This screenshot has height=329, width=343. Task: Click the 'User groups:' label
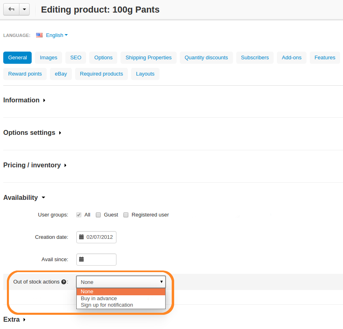click(53, 215)
